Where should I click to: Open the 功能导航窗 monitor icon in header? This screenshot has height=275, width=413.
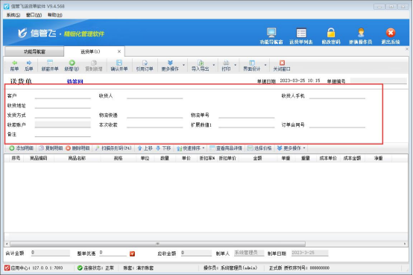click(271, 33)
